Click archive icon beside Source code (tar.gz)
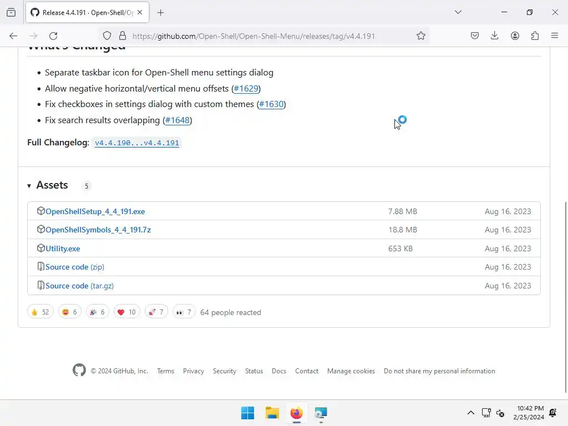This screenshot has height=426, width=568. (40, 286)
